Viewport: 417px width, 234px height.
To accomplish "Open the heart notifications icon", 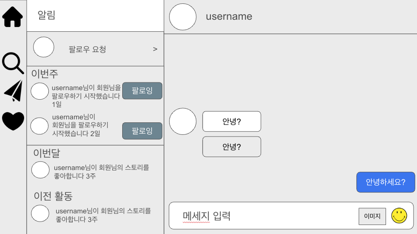I will [x=13, y=121].
